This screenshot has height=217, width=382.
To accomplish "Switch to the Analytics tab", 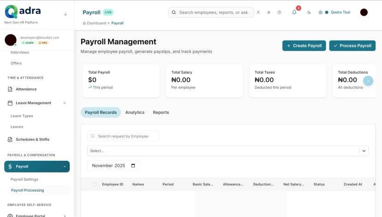I will pos(135,112).
